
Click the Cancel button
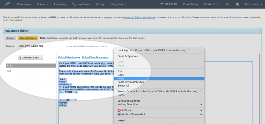tap(10, 38)
